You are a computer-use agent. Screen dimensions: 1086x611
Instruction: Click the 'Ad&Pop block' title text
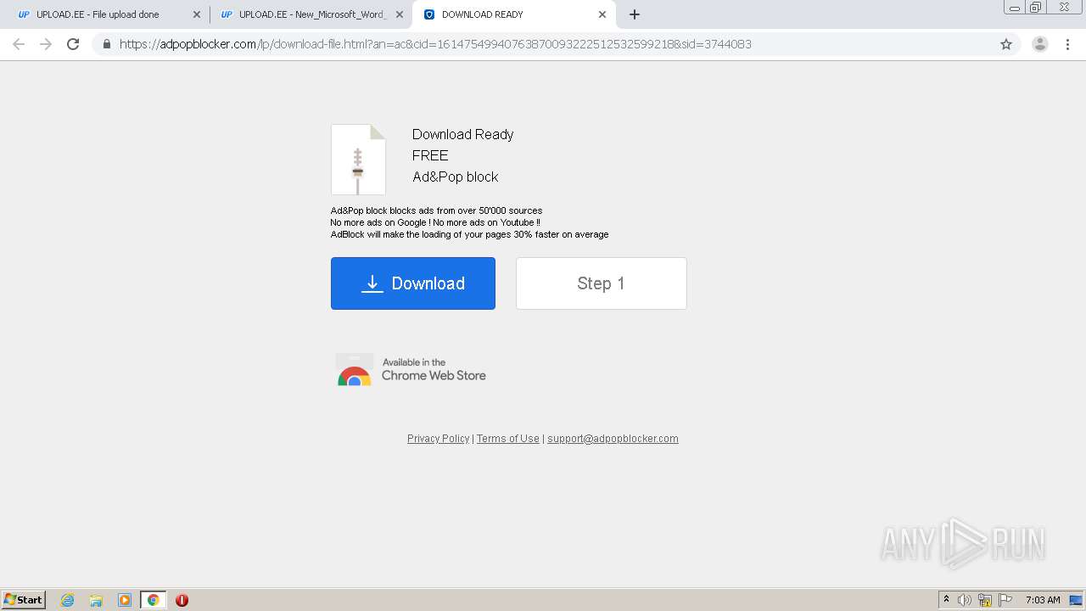[x=455, y=177]
